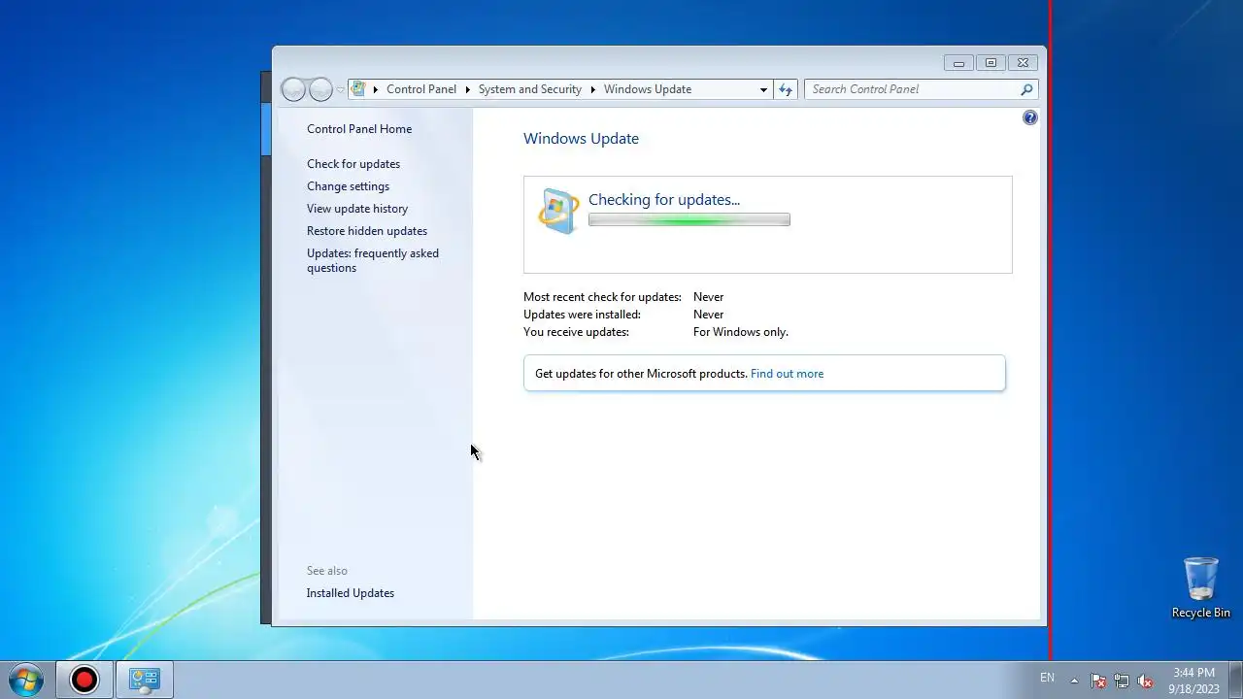Click the Control Panel icon in the address bar

coord(358,88)
